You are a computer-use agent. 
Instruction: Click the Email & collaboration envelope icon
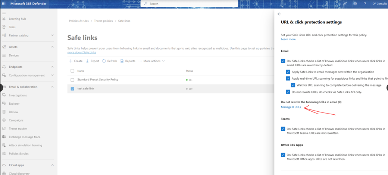tap(4, 87)
